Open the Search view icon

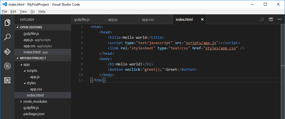[x=7, y=37]
